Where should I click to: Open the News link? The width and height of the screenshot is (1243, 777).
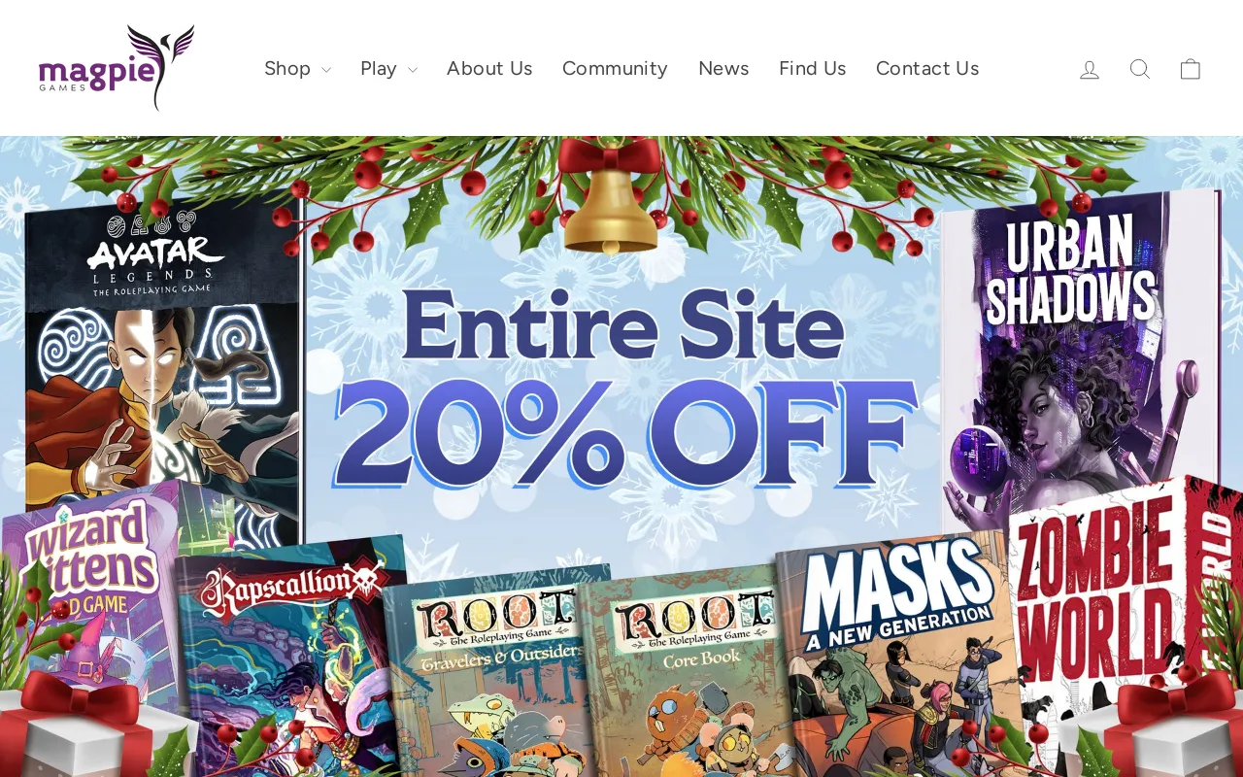pos(723,68)
